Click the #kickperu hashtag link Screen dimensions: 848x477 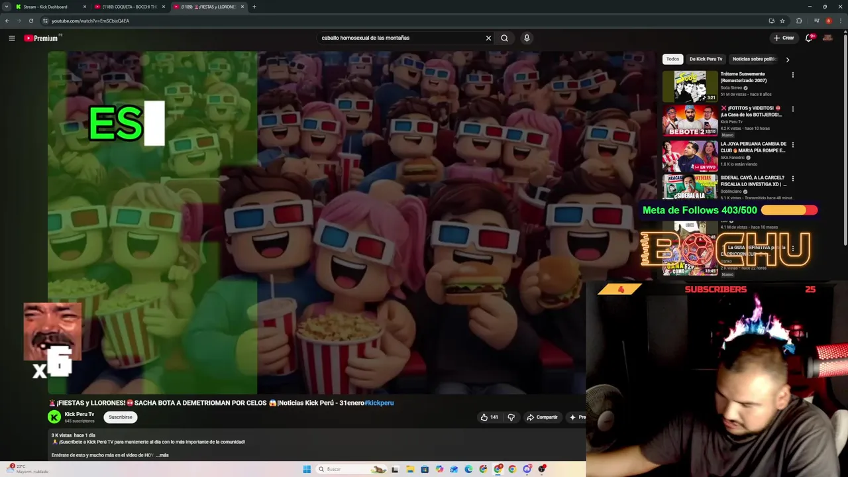click(379, 403)
